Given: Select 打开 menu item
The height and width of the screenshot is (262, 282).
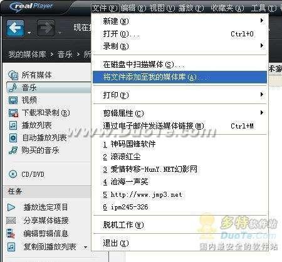Looking at the screenshot, I should pos(180,34).
